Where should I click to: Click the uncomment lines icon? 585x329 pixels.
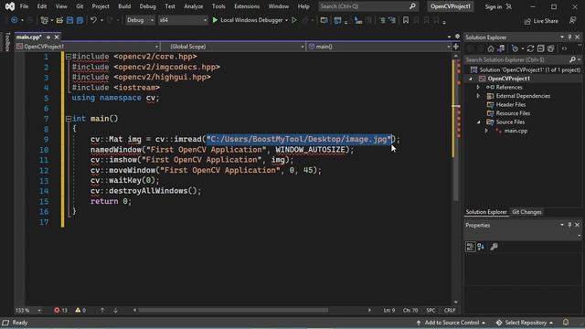[392, 20]
